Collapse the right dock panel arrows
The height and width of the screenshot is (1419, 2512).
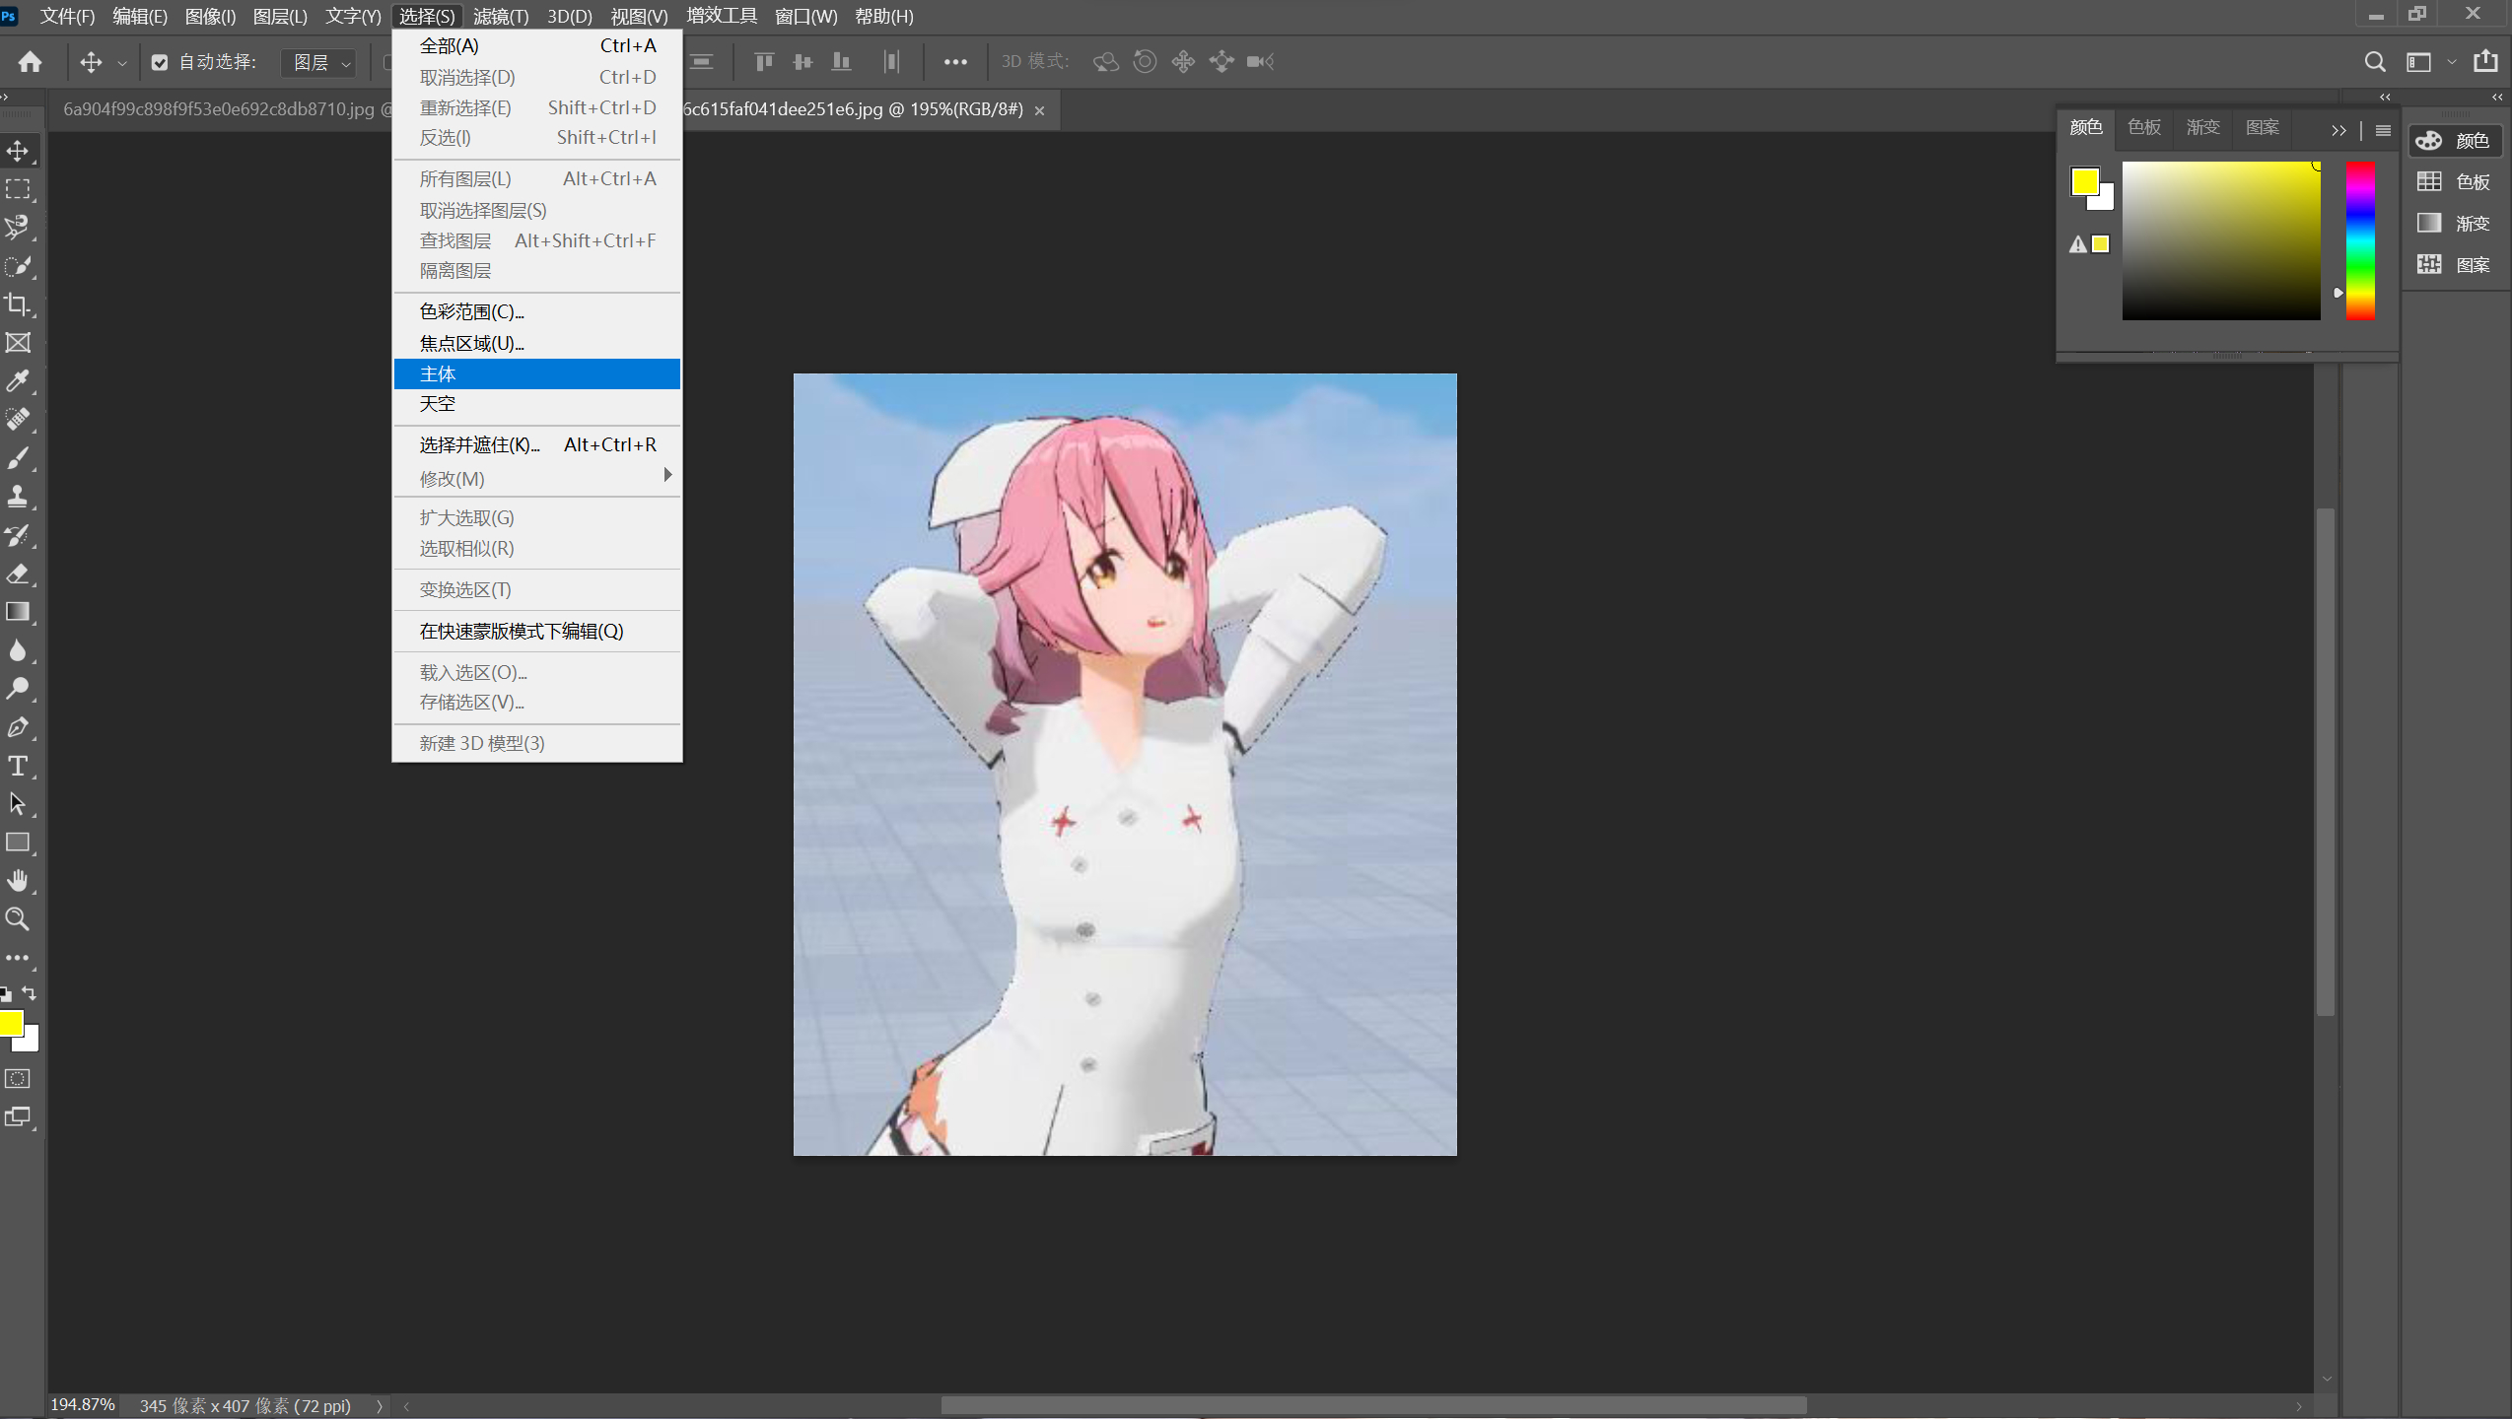click(x=2497, y=97)
